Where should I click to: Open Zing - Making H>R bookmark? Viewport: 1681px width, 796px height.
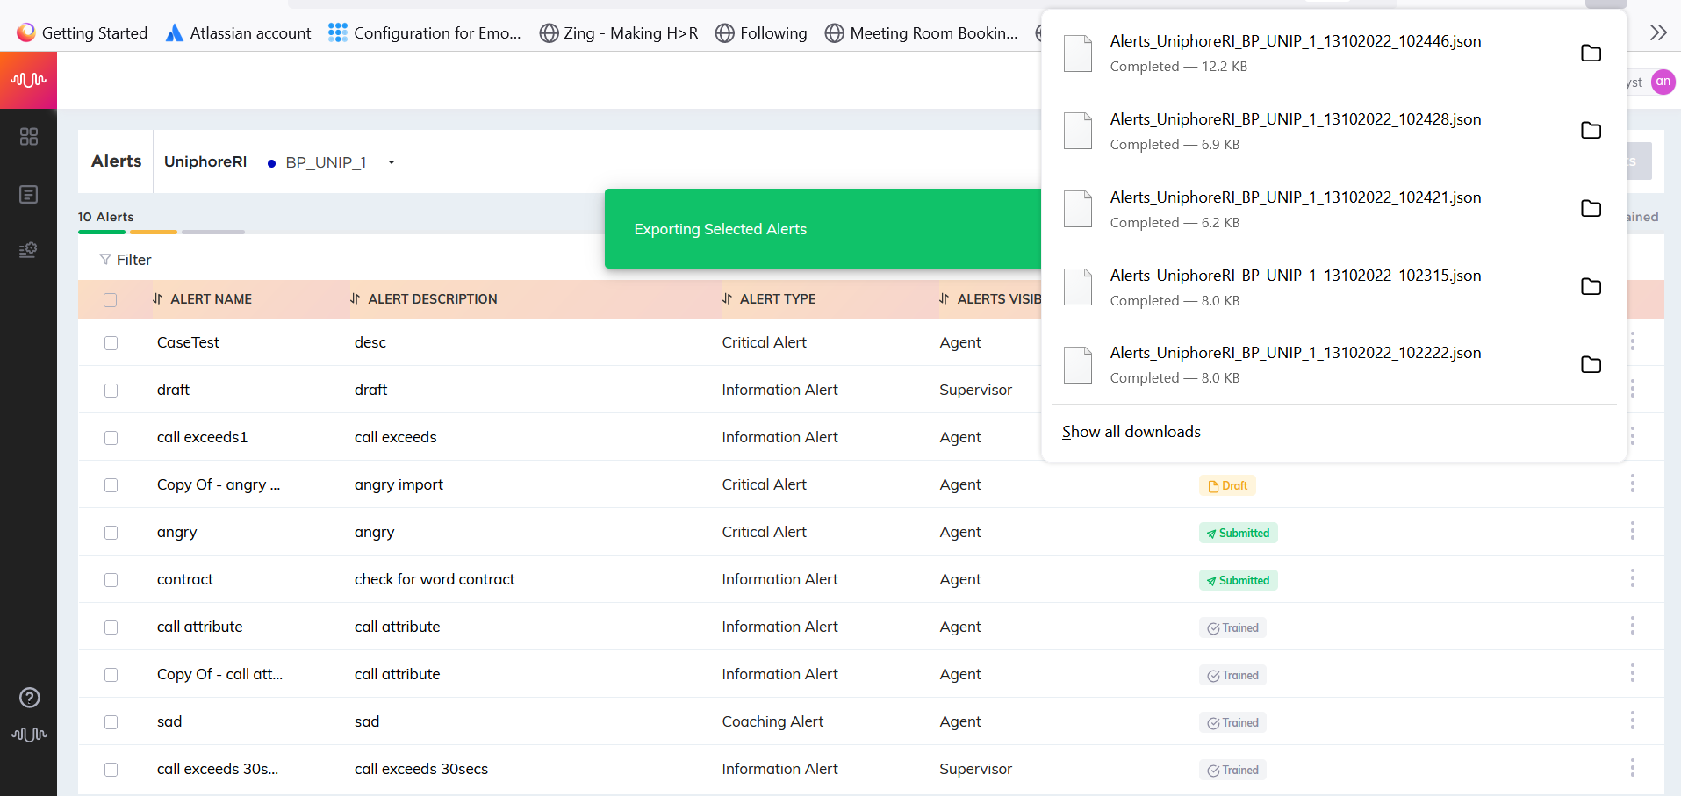click(x=619, y=33)
